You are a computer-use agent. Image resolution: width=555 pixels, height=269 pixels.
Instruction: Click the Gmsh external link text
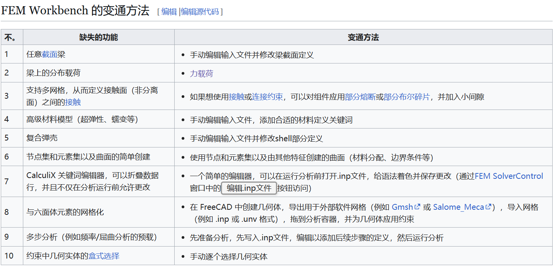point(402,207)
